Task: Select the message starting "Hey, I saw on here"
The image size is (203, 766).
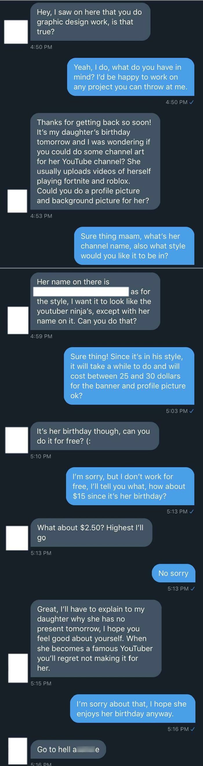Action: click(x=90, y=22)
